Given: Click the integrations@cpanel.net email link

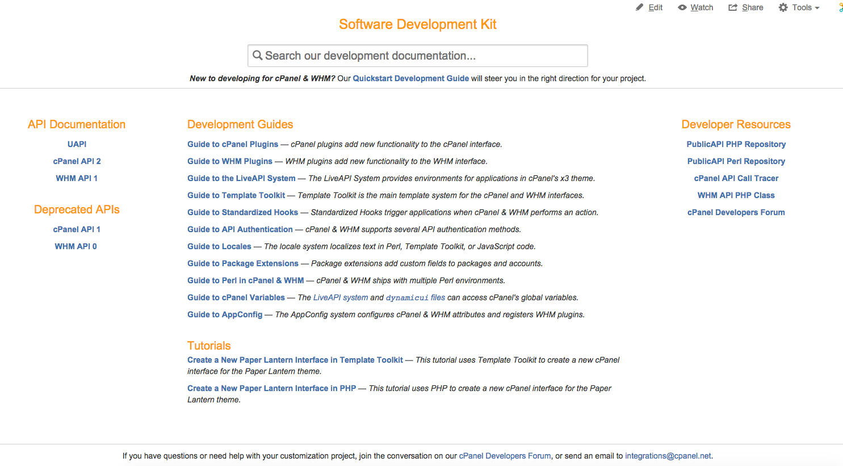Looking at the screenshot, I should point(668,456).
